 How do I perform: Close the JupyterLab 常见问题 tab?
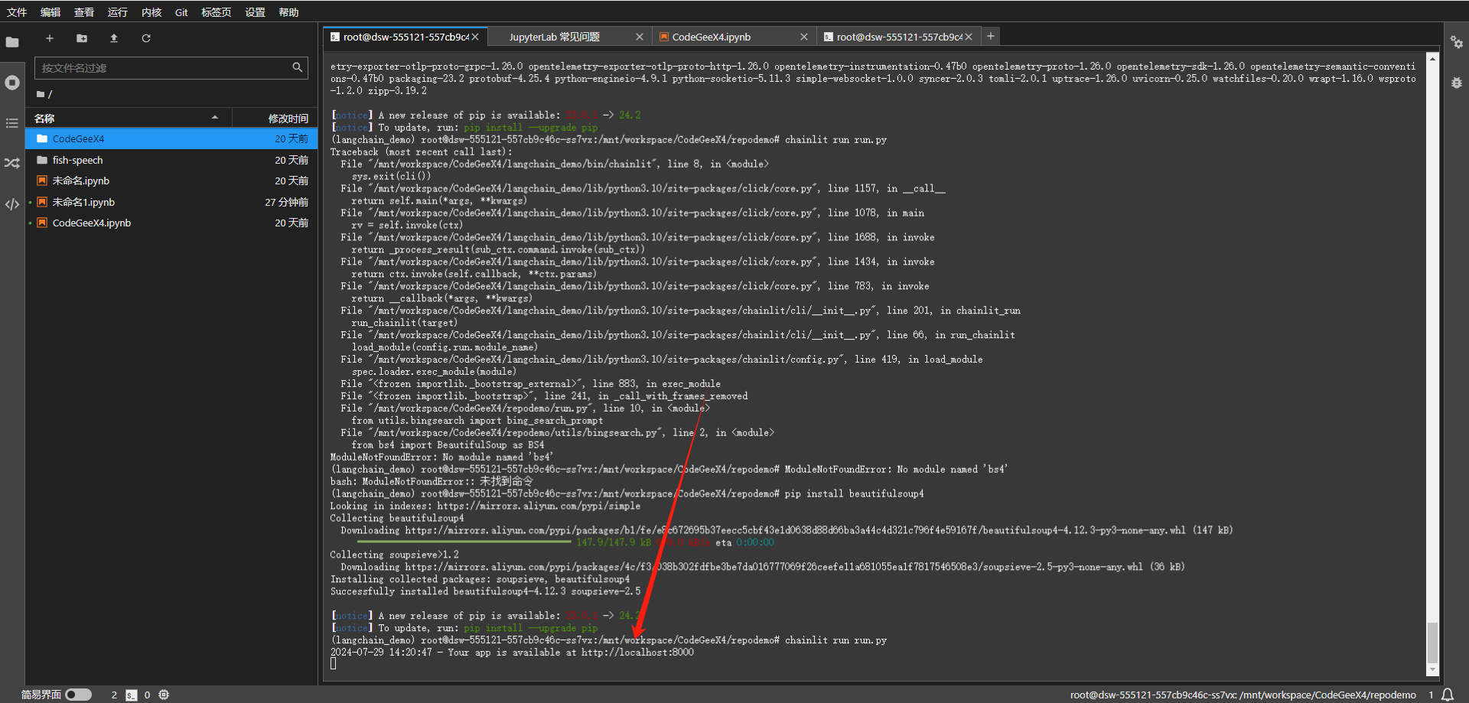coord(640,37)
